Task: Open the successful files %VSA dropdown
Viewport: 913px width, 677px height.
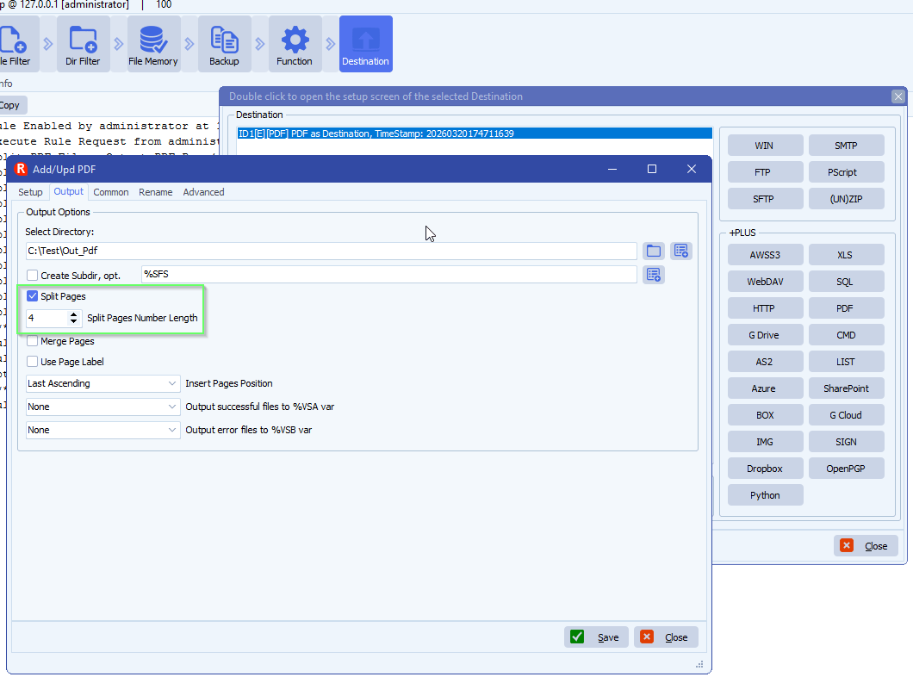Action: (102, 407)
